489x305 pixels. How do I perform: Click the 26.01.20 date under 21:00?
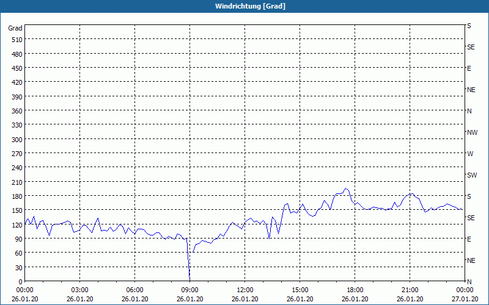[410, 299]
